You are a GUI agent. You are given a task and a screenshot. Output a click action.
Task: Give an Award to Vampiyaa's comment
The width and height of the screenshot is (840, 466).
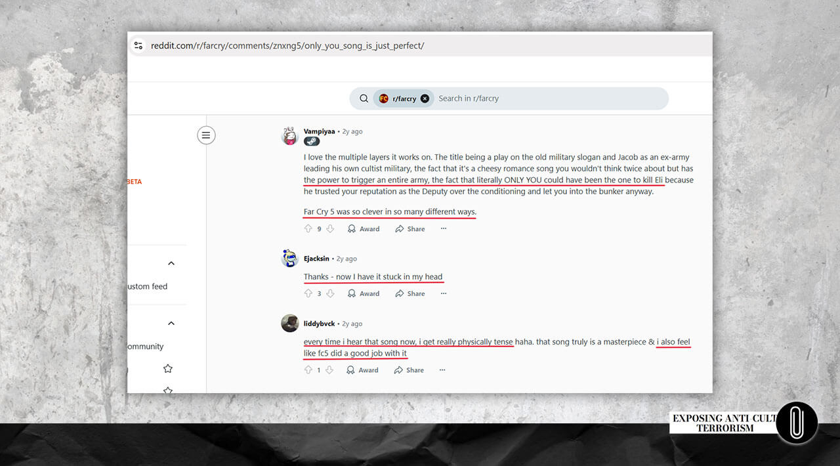(364, 229)
